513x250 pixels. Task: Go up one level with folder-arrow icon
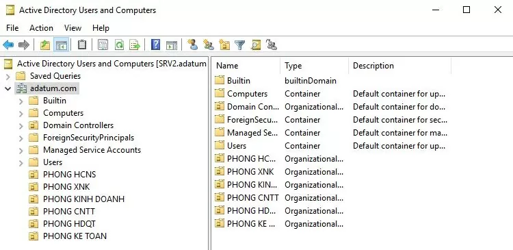pos(45,45)
